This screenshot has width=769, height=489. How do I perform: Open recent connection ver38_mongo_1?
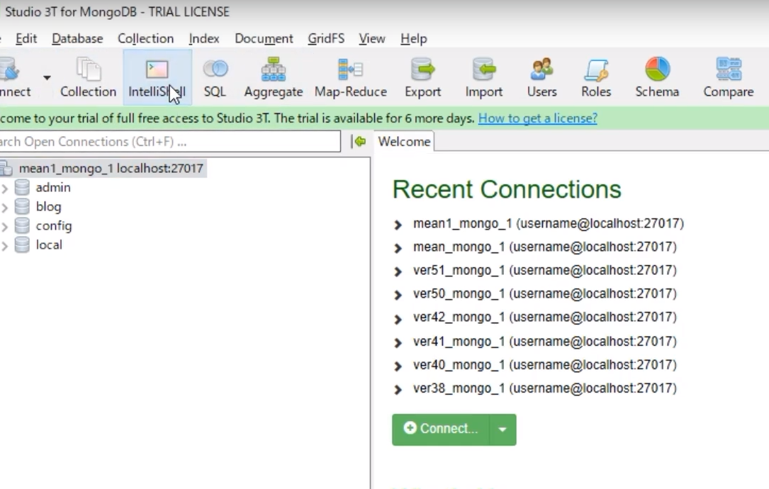545,388
